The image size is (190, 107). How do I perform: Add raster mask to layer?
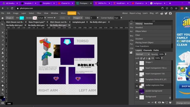click(159, 103)
